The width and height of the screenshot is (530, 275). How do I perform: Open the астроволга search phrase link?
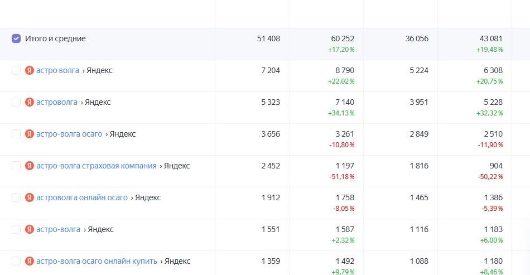[57, 102]
